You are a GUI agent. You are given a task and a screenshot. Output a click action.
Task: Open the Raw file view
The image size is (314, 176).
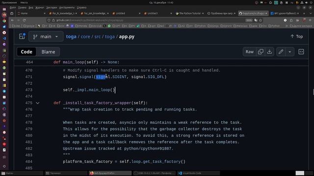pos(250,52)
